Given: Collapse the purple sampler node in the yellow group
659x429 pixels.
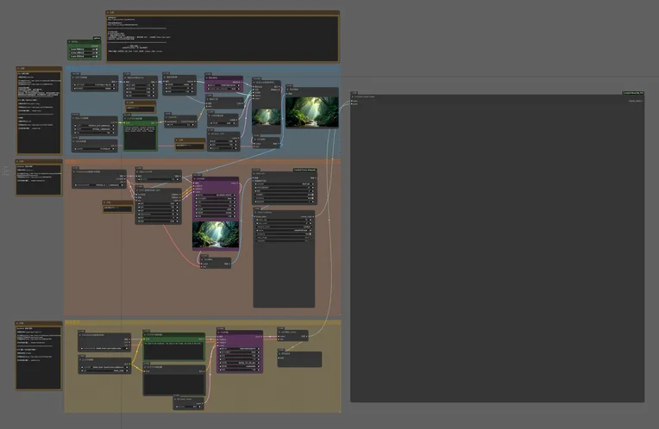Looking at the screenshot, I should click(x=219, y=332).
